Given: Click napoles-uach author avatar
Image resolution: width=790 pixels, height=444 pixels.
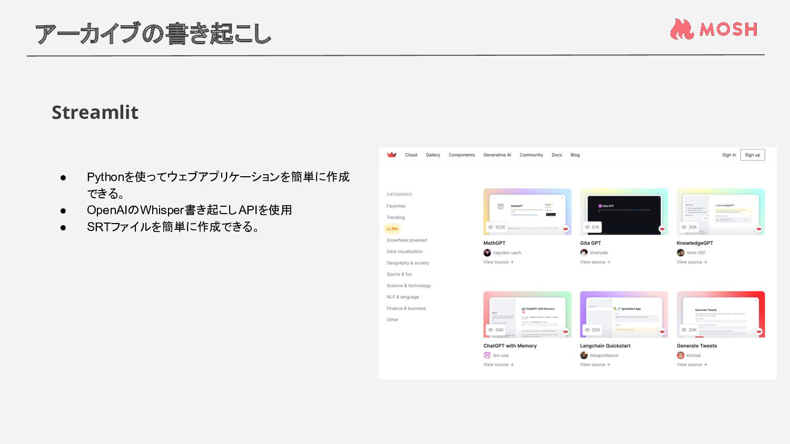Looking at the screenshot, I should click(487, 253).
